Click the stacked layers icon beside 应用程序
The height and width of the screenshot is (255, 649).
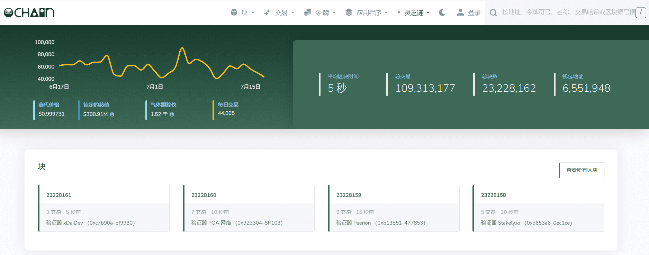349,12
